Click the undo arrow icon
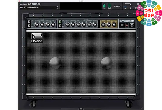162x110 pixels. point(136,8)
